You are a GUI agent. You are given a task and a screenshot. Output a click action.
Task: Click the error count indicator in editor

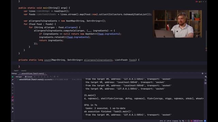click(x=197, y=2)
